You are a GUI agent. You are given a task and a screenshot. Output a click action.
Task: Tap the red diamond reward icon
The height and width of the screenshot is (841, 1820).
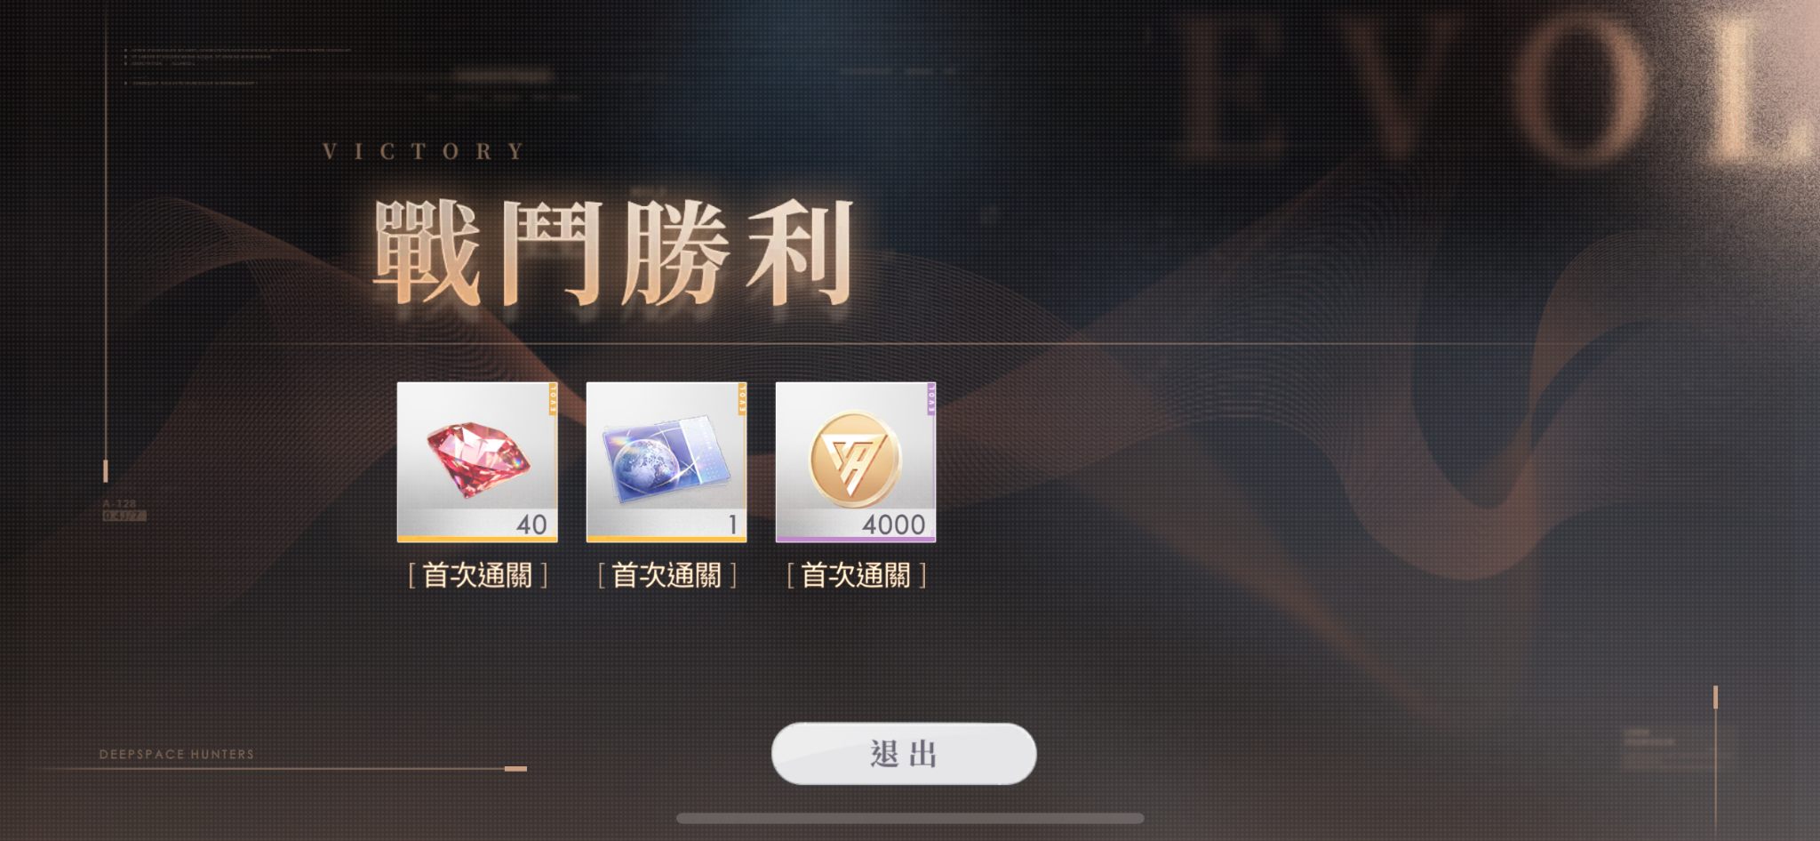(477, 460)
